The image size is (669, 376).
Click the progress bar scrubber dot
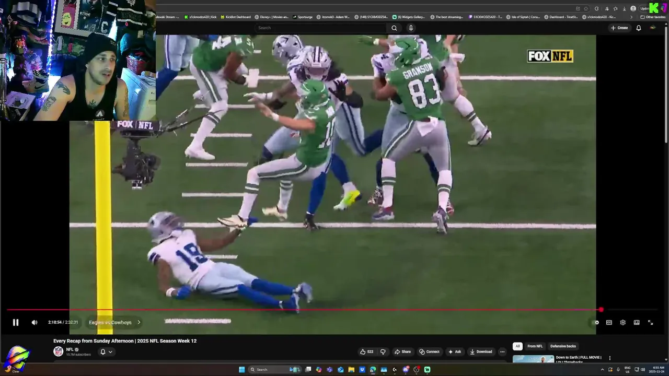(x=601, y=310)
